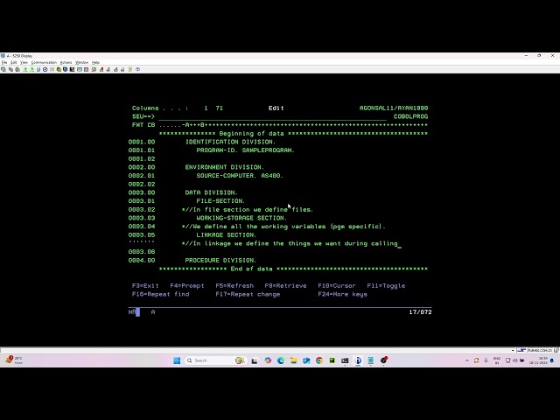Click the Paste icon in the 5250 toolbar
560x420 pixels.
pyautogui.click(x=17, y=69)
